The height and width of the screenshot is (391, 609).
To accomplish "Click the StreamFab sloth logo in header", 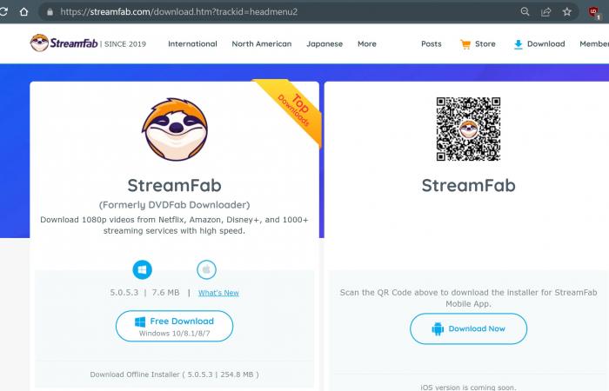I will tap(39, 43).
